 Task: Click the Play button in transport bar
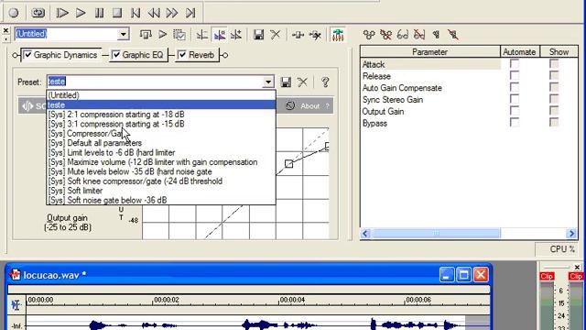(81, 13)
